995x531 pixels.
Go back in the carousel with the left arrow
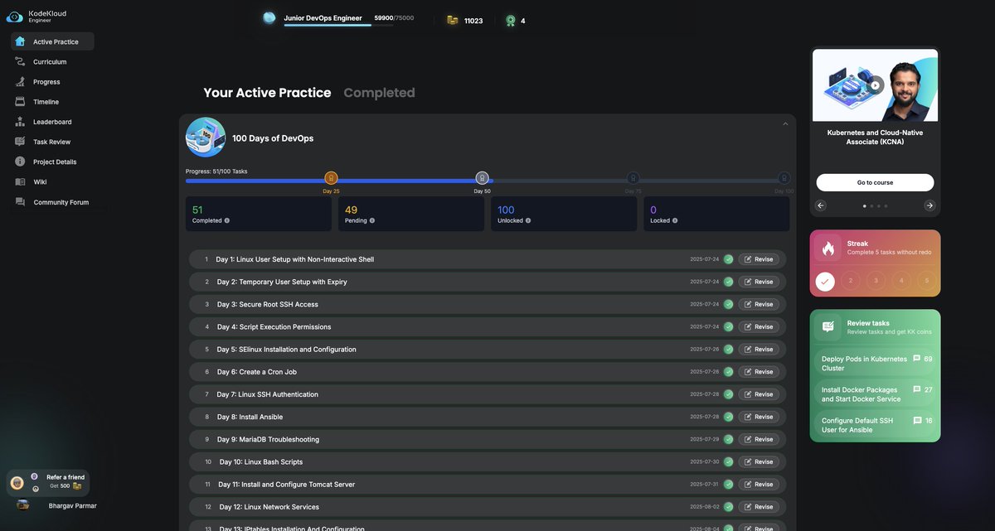820,205
